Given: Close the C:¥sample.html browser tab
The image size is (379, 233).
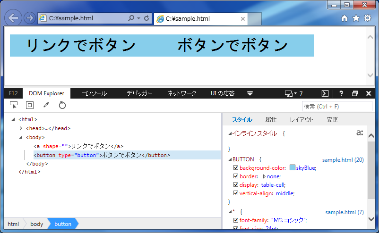Looking at the screenshot, I should (x=243, y=19).
